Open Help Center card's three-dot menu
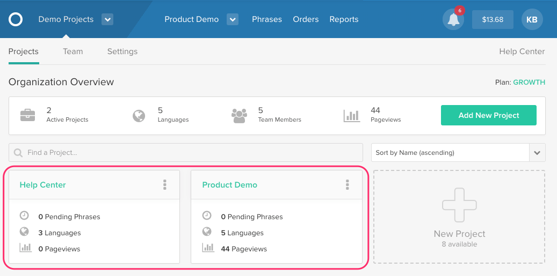 [164, 184]
